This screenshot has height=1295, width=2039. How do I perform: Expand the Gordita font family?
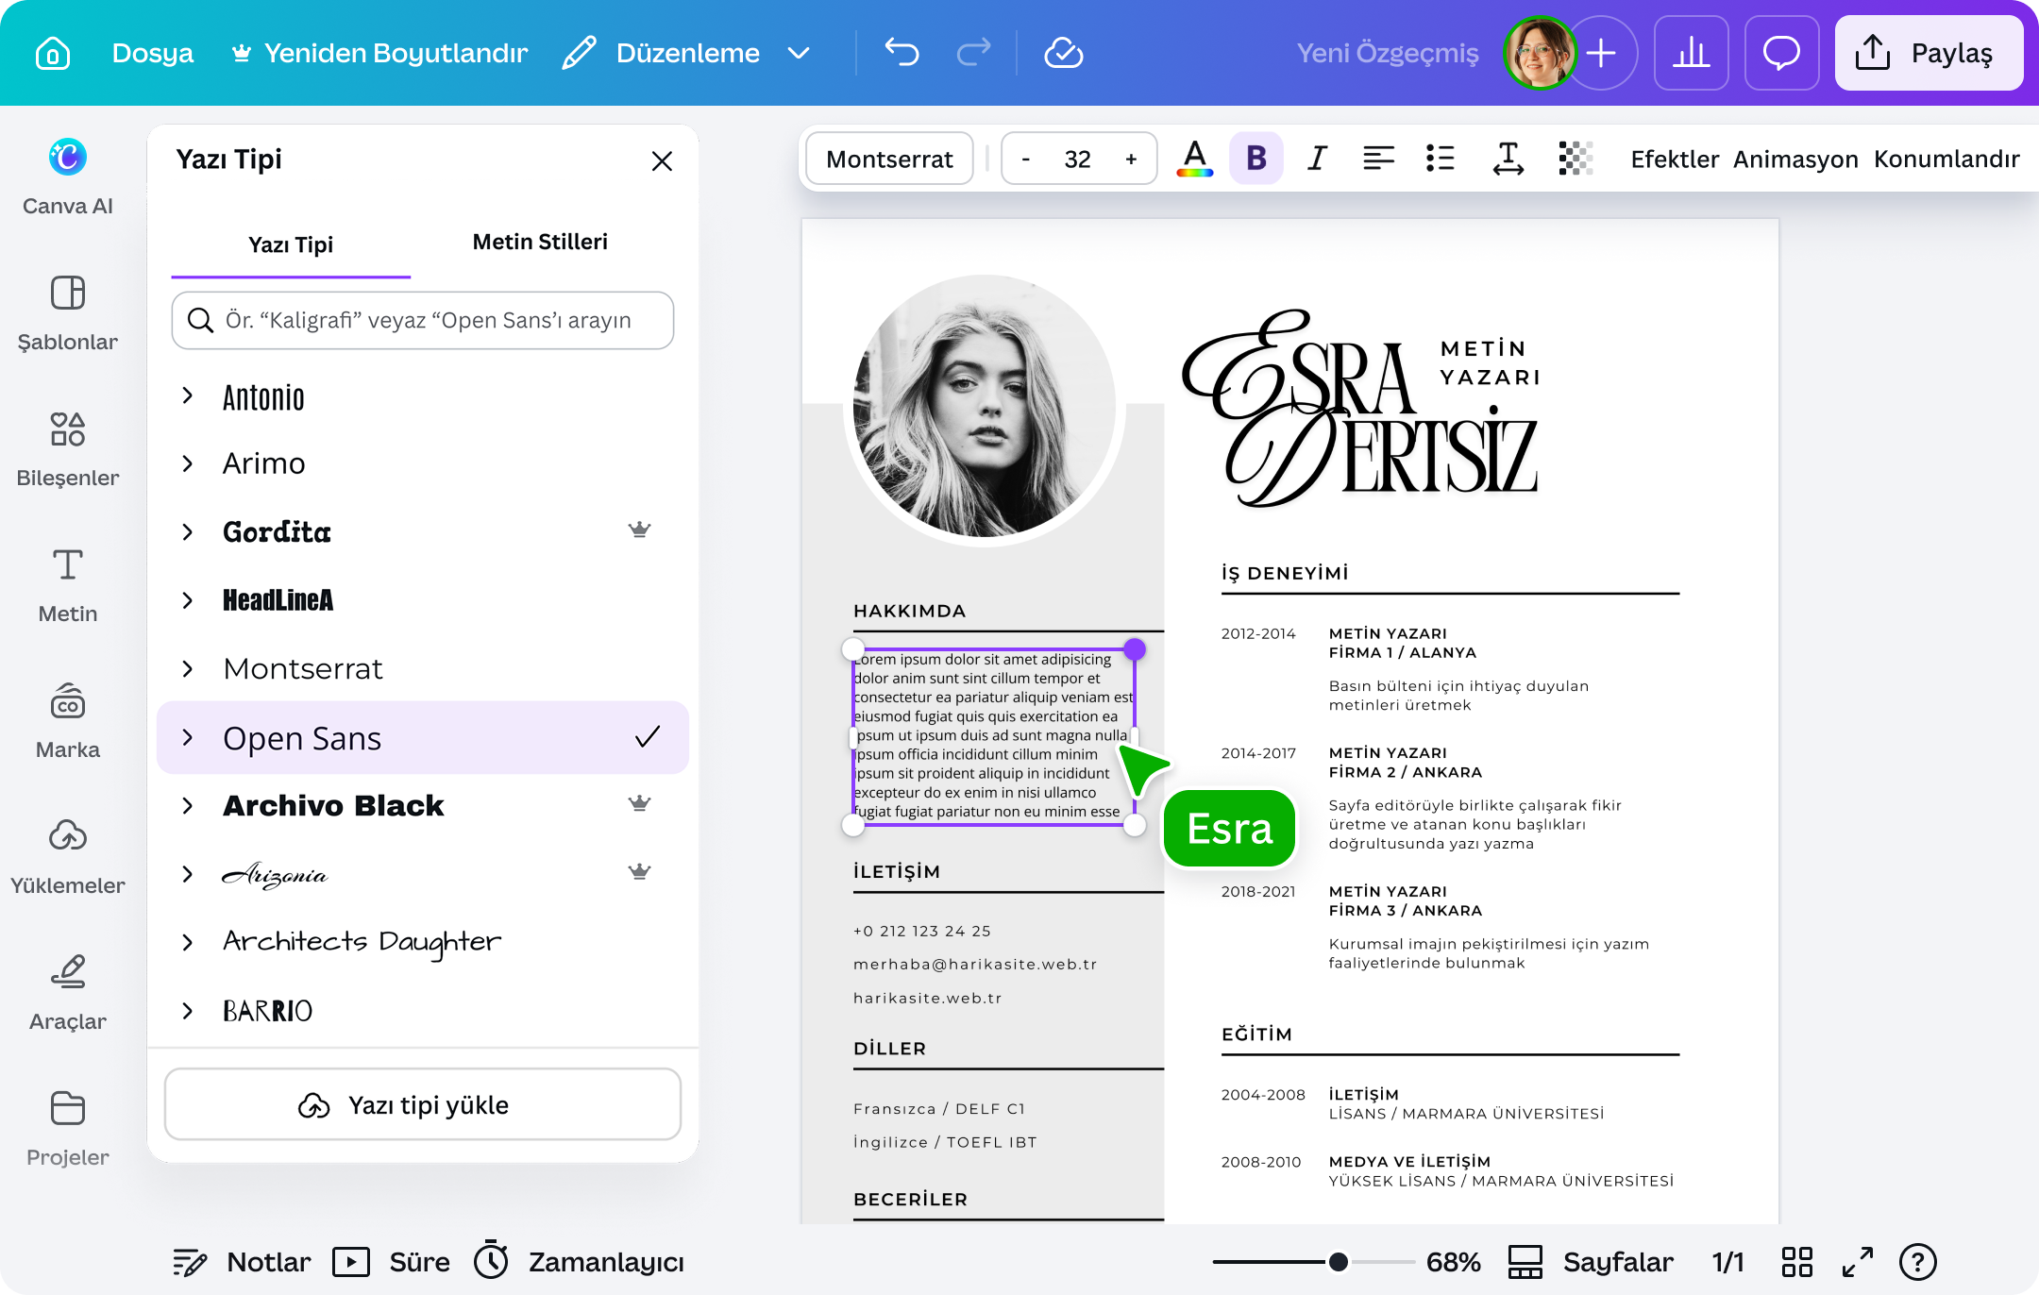point(187,531)
